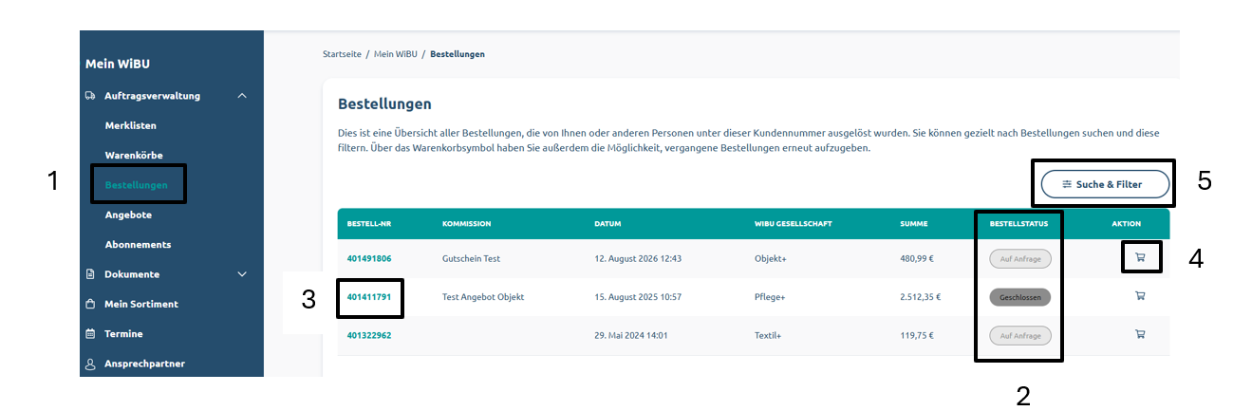Click the WIBU GESELLSCHAFT column header
Viewport: 1233px width, 411px height.
click(794, 224)
